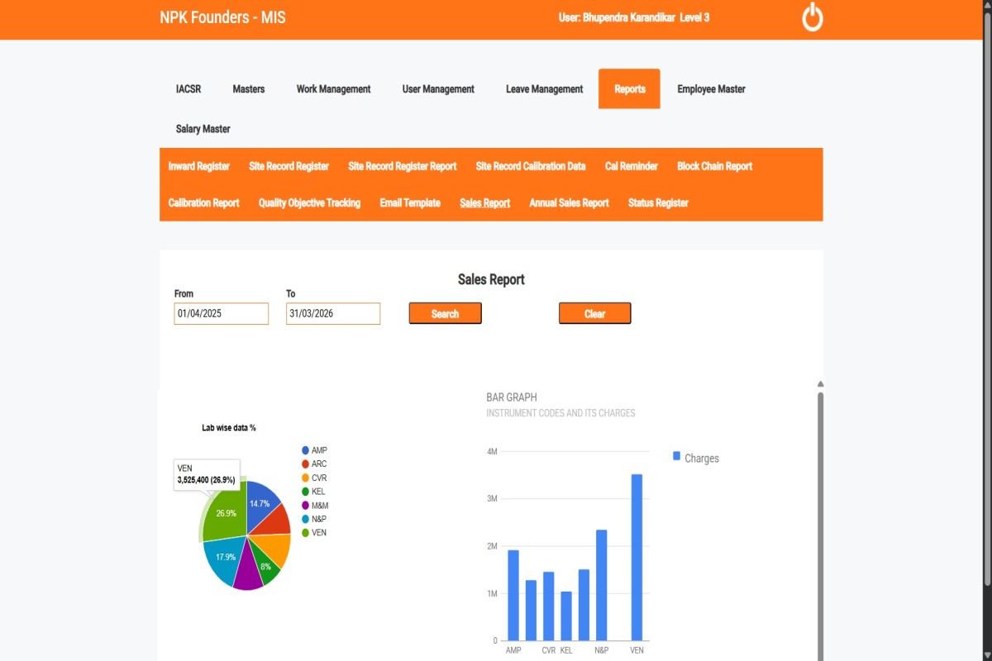
Task: Click the blue AMP legend dot
Action: click(x=305, y=450)
